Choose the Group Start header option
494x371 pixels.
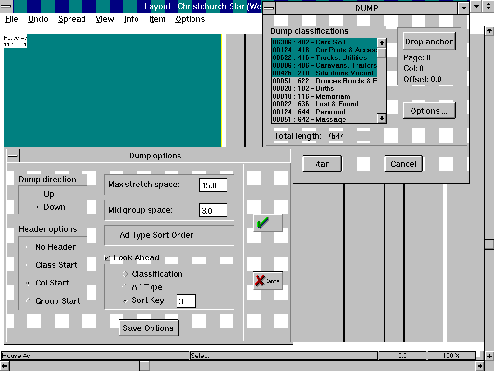(53, 301)
